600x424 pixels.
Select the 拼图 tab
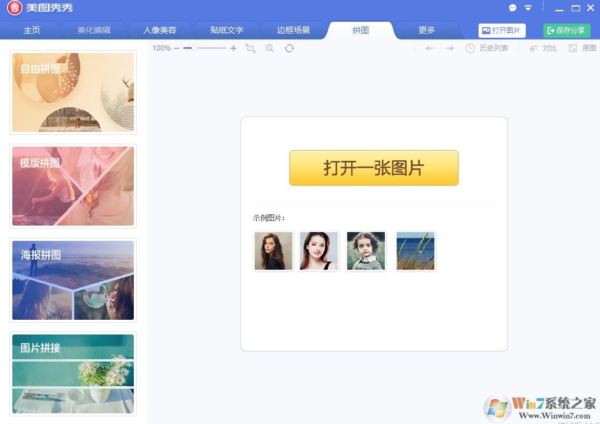(360, 30)
